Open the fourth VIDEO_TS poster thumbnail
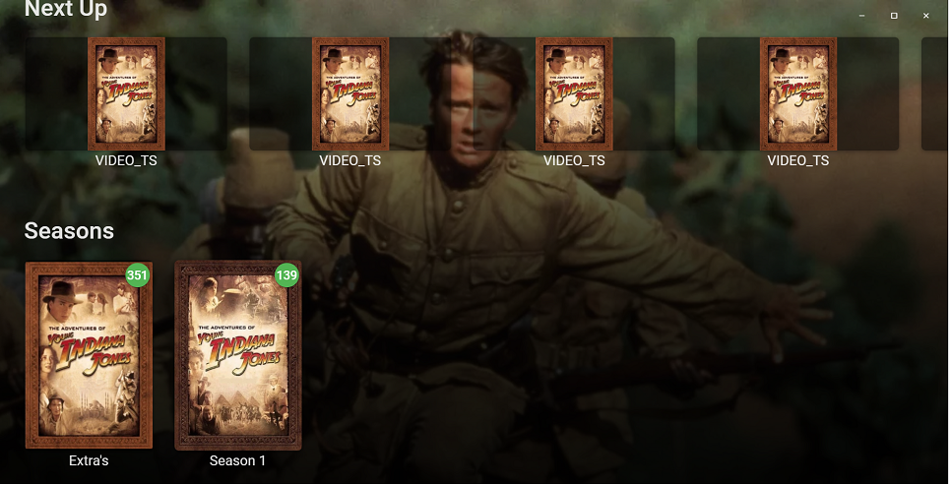This screenshot has height=484, width=950. click(798, 93)
